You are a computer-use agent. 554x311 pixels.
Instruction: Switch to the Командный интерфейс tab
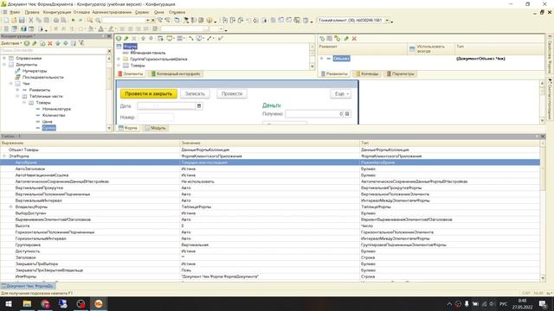(x=176, y=73)
